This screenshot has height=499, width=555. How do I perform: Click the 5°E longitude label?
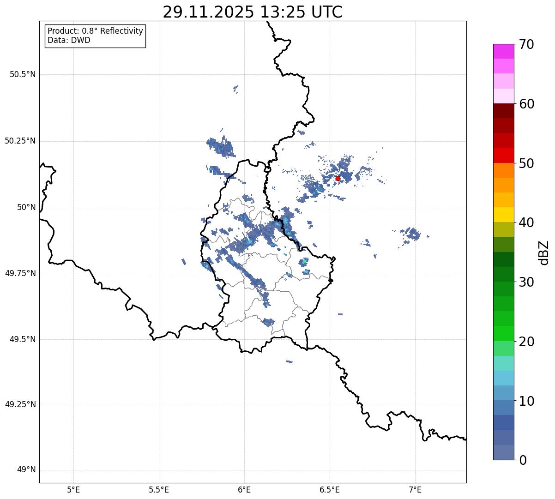coord(73,490)
